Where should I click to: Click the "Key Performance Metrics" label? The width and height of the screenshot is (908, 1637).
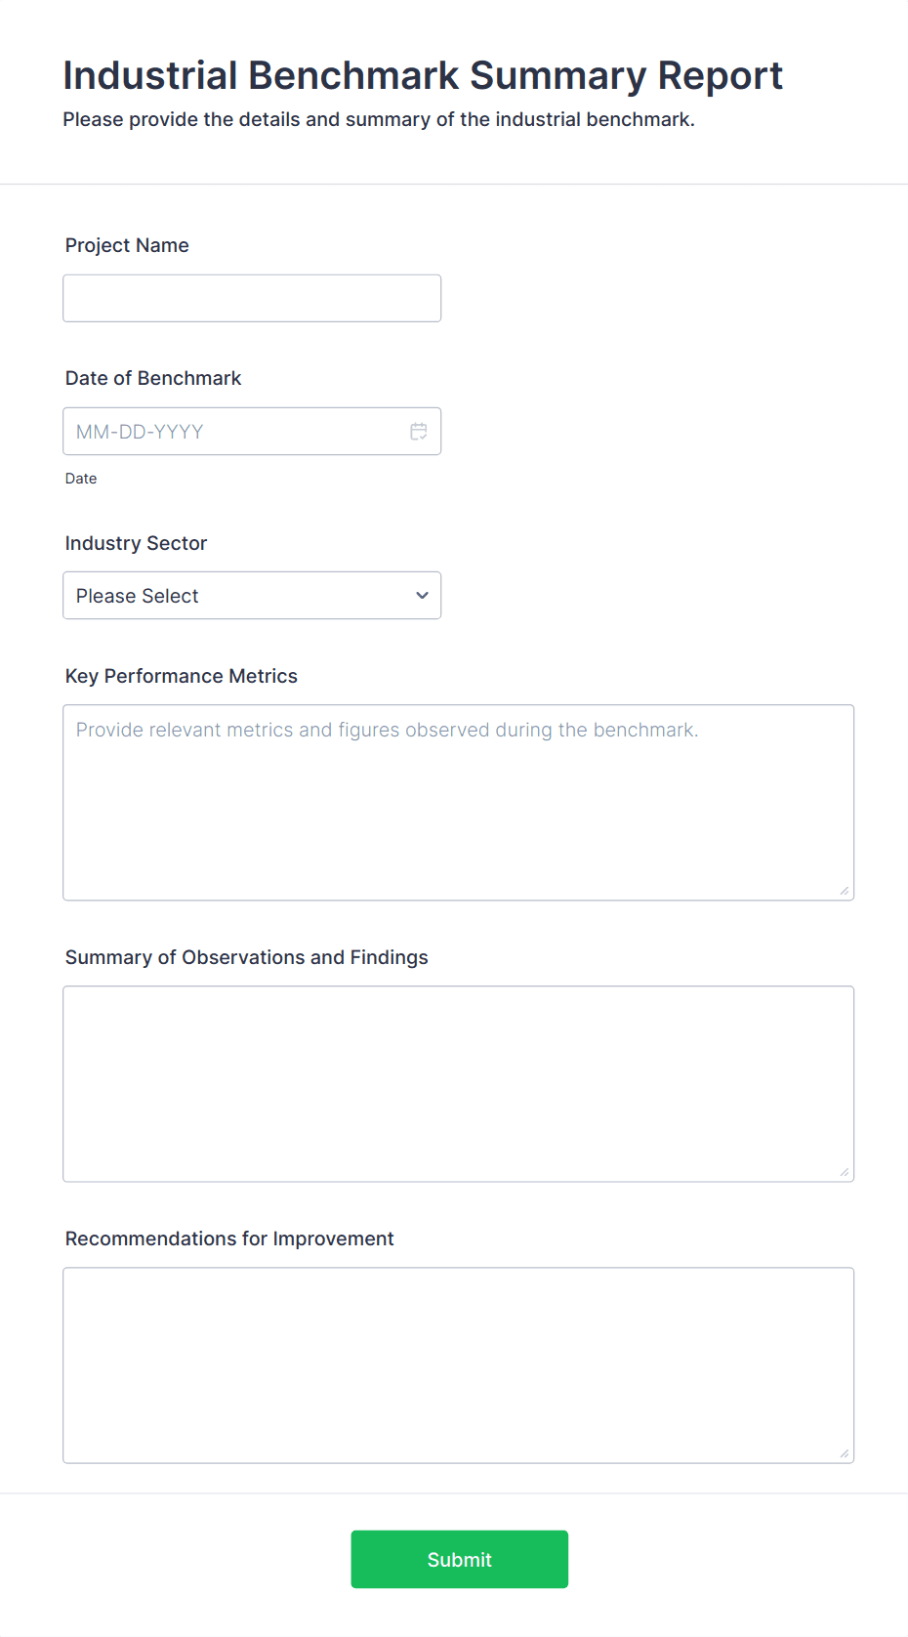pos(182,676)
